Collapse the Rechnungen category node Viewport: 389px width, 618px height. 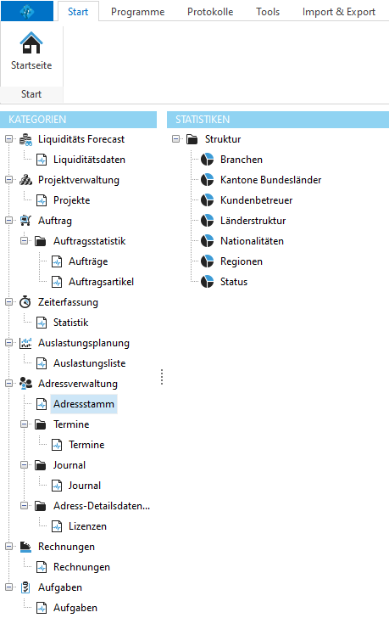[x=8, y=547]
